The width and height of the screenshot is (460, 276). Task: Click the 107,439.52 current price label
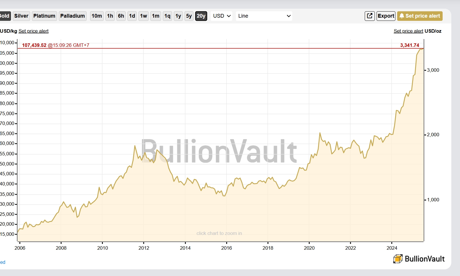point(34,45)
